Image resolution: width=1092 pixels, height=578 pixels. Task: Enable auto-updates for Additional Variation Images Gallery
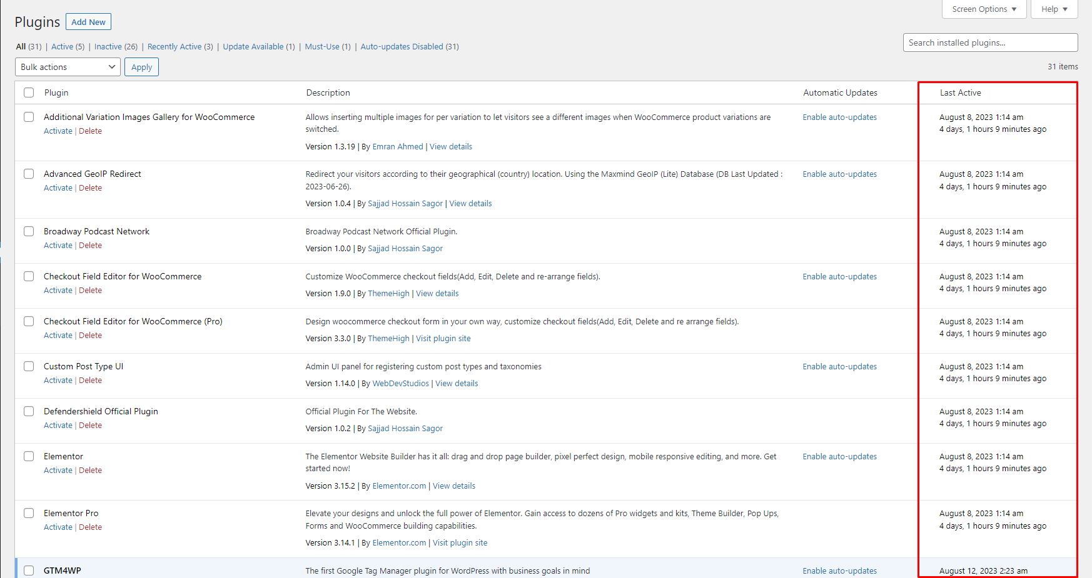tap(839, 117)
